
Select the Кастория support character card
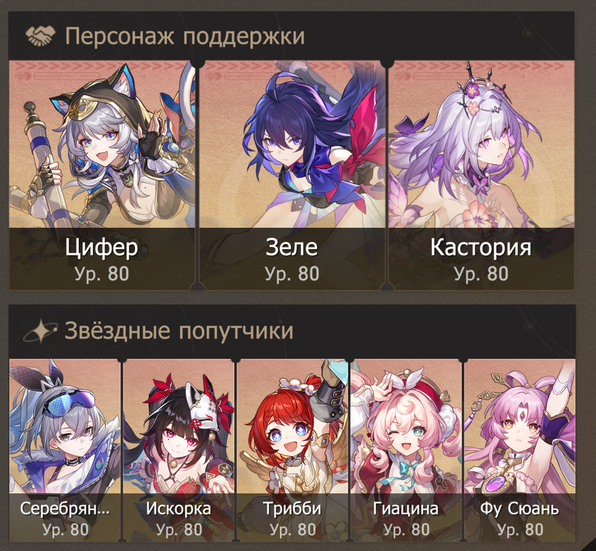481,175
